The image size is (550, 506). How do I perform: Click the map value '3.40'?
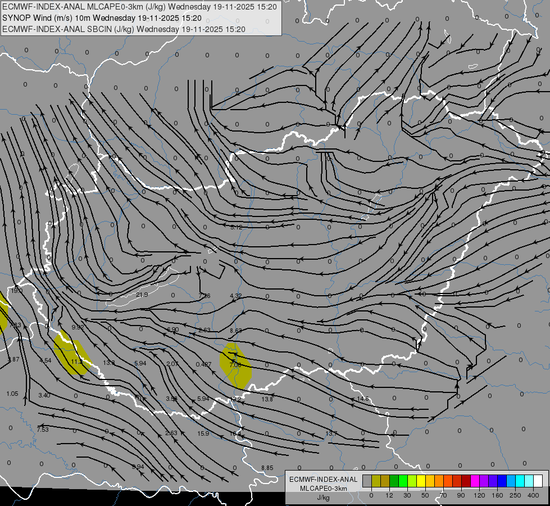44,395
